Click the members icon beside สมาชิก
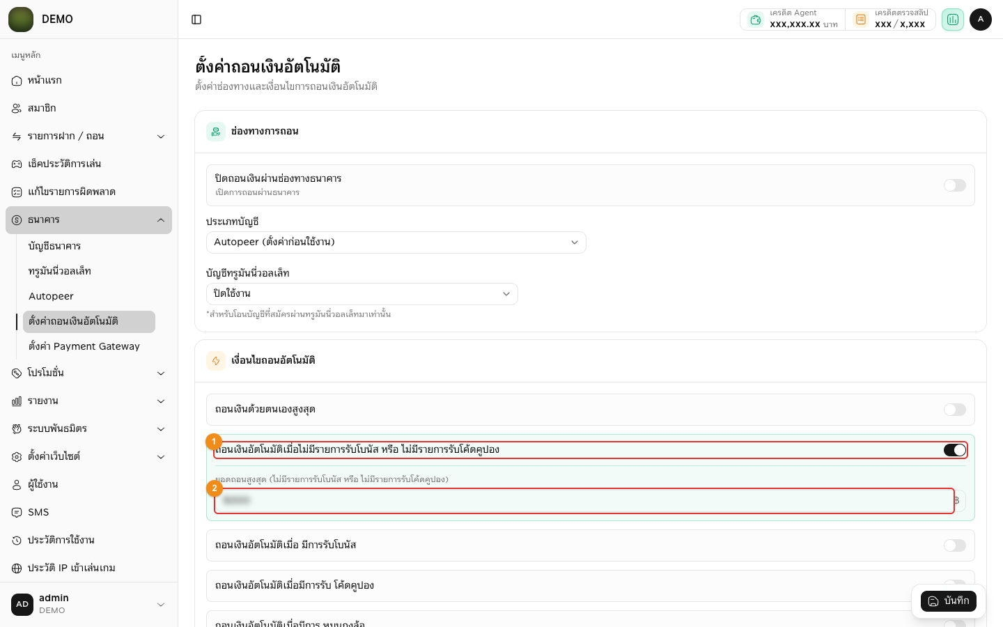 tap(17, 109)
